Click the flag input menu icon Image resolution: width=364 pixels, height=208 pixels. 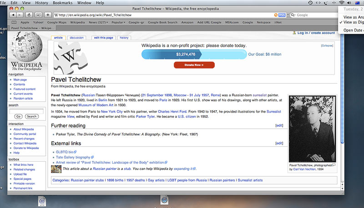pyautogui.click(x=357, y=3)
